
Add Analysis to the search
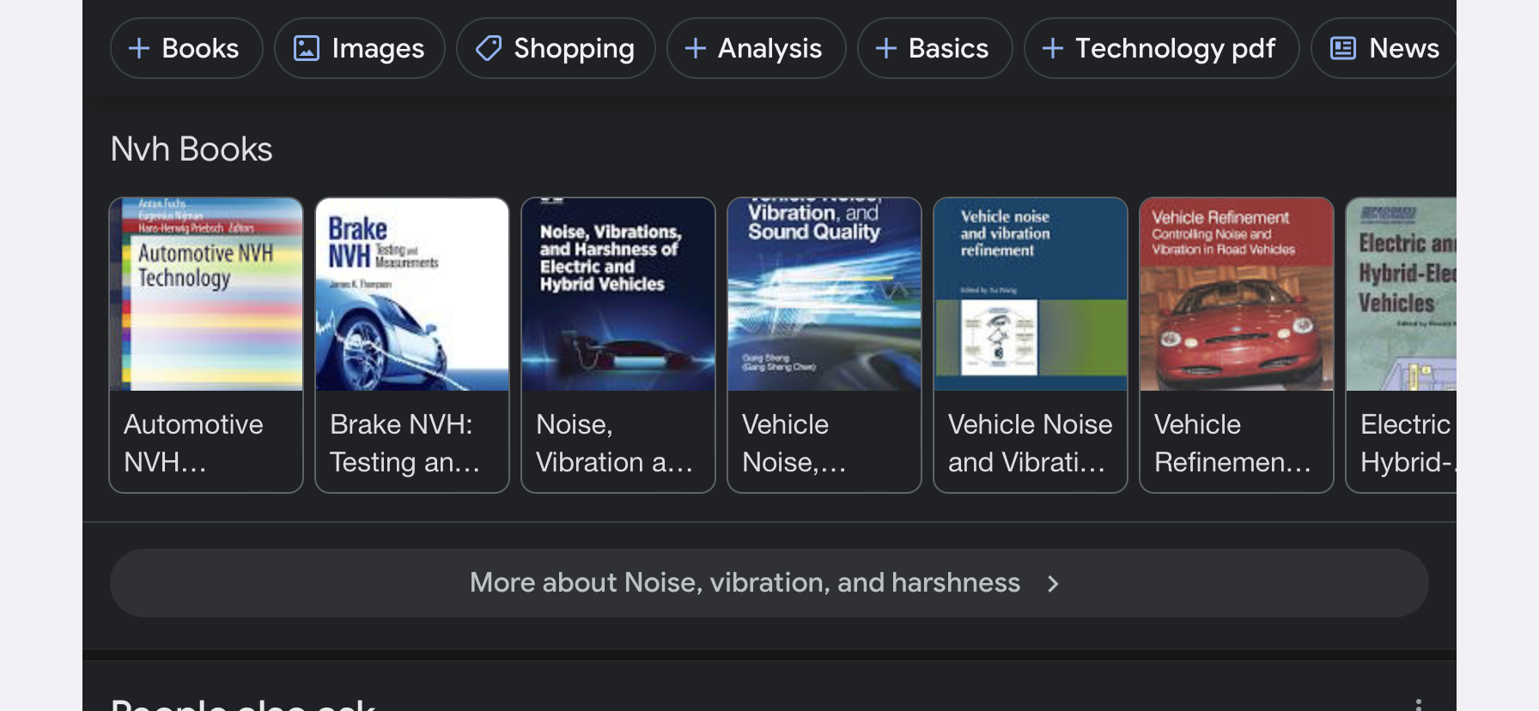pyautogui.click(x=757, y=48)
